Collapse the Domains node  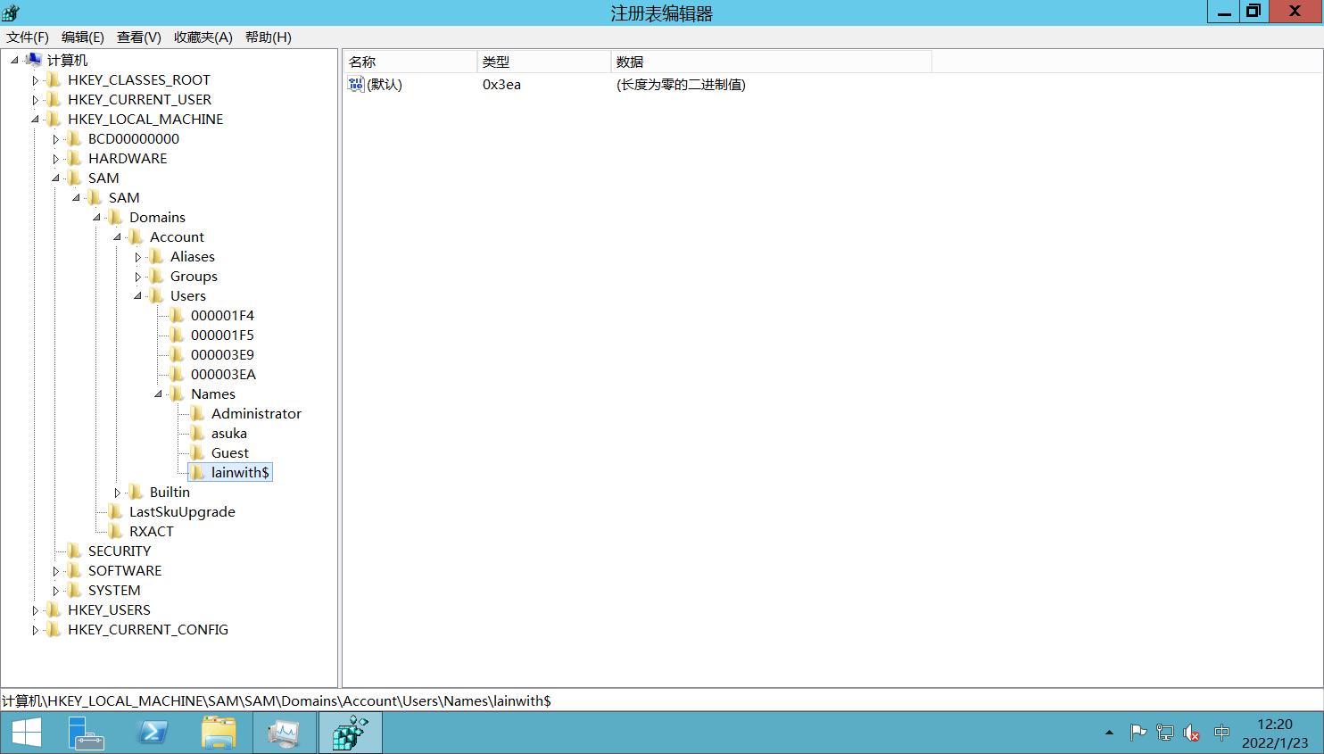96,217
